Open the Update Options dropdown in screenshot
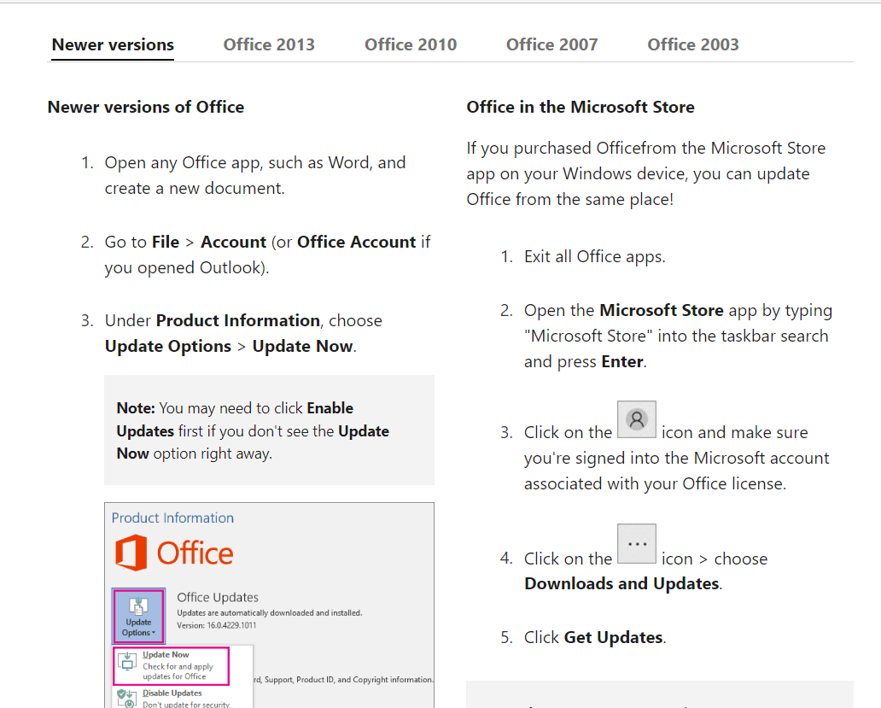 point(138,616)
